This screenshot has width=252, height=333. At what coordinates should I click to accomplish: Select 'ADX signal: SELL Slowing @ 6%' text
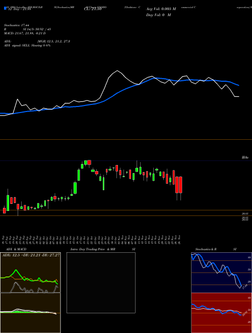point(27,45)
